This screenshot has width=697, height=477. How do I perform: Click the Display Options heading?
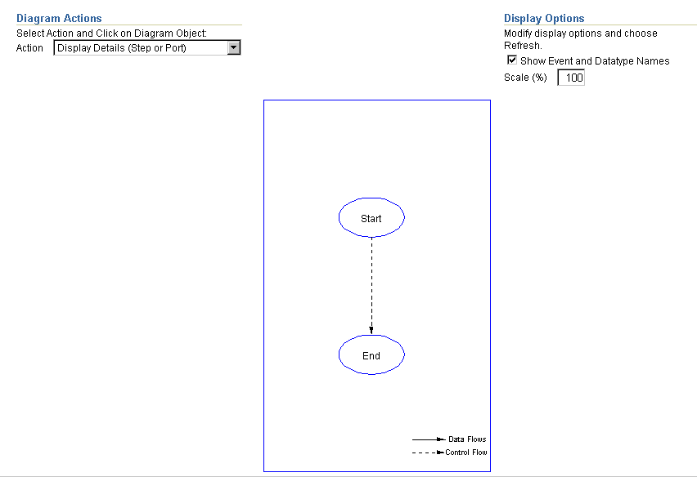click(x=544, y=18)
